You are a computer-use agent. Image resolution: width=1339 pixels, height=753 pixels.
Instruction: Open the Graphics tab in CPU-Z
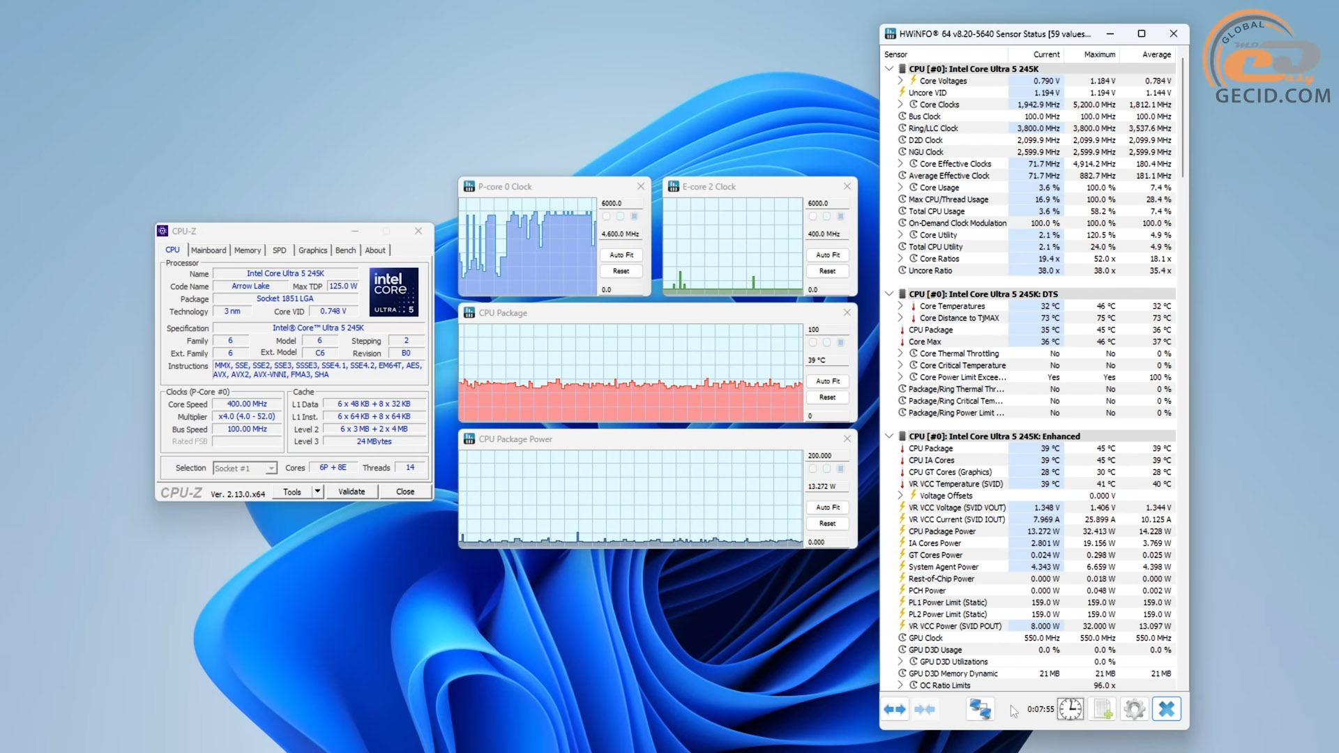[312, 250]
